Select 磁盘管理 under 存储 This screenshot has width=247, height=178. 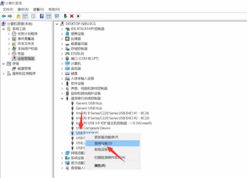coord(24,69)
